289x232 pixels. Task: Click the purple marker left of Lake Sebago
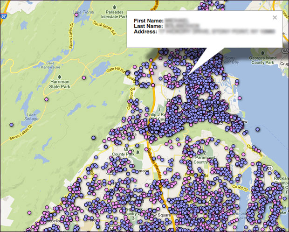[12, 125]
